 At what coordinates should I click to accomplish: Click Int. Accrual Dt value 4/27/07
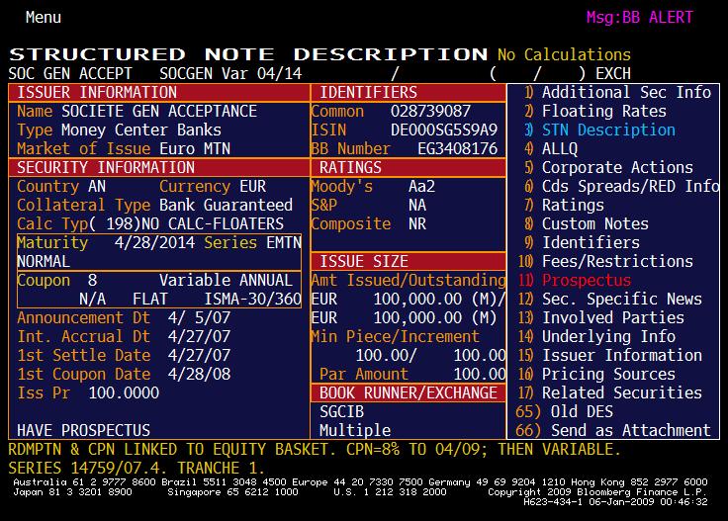tap(199, 336)
